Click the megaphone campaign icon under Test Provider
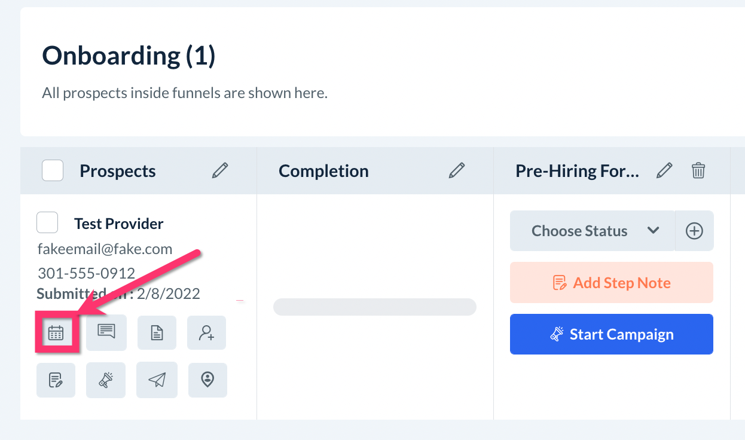745x440 pixels. pos(106,380)
